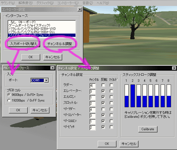Enable the スロットル マイルド checkbox
Screen dimensions: 177x150
click(x=111, y=103)
